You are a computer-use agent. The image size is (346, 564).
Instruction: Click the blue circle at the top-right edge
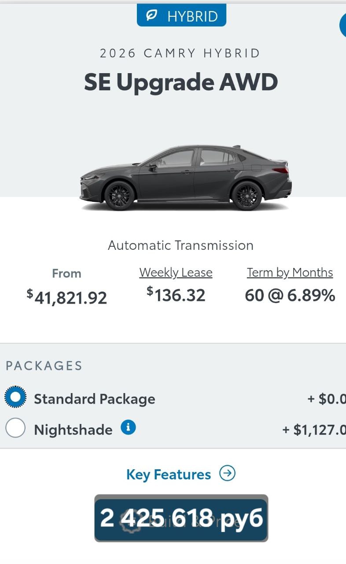coord(343,25)
